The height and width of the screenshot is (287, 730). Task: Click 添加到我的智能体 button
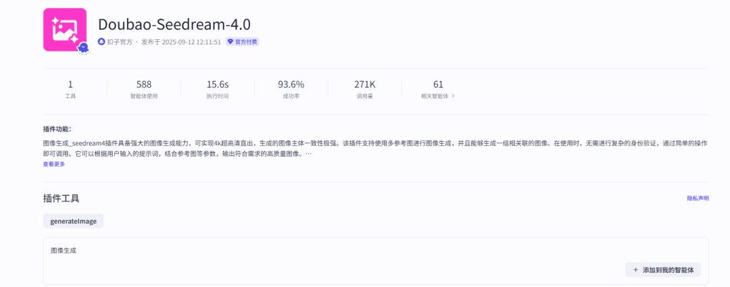663,270
